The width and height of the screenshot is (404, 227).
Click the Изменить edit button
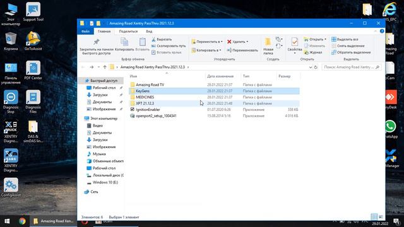click(x=314, y=46)
